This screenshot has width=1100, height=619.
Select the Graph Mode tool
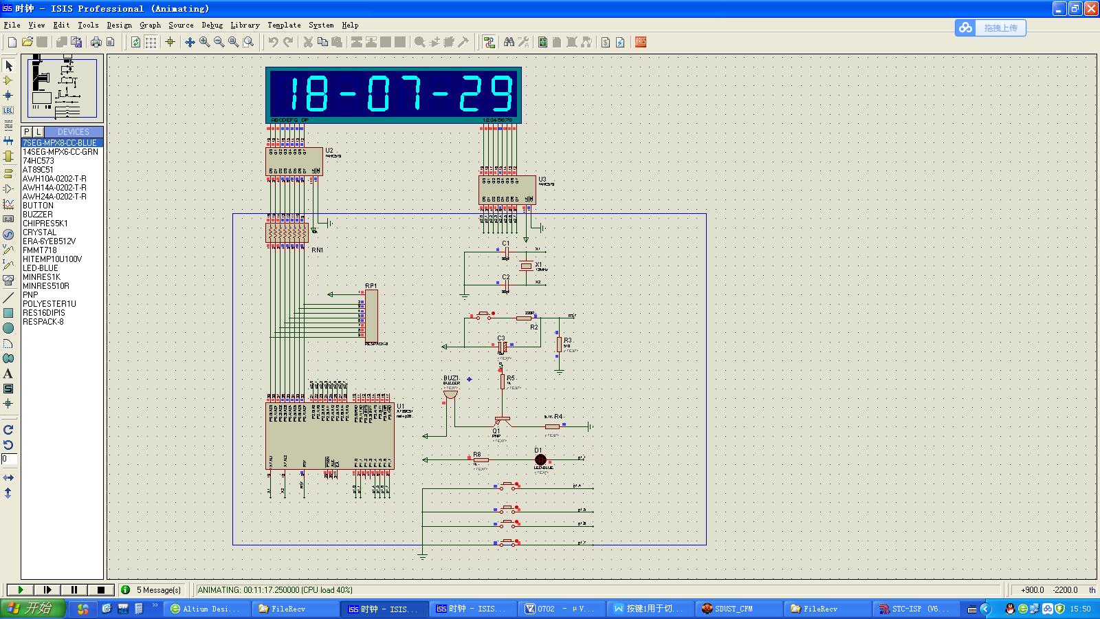click(x=8, y=204)
